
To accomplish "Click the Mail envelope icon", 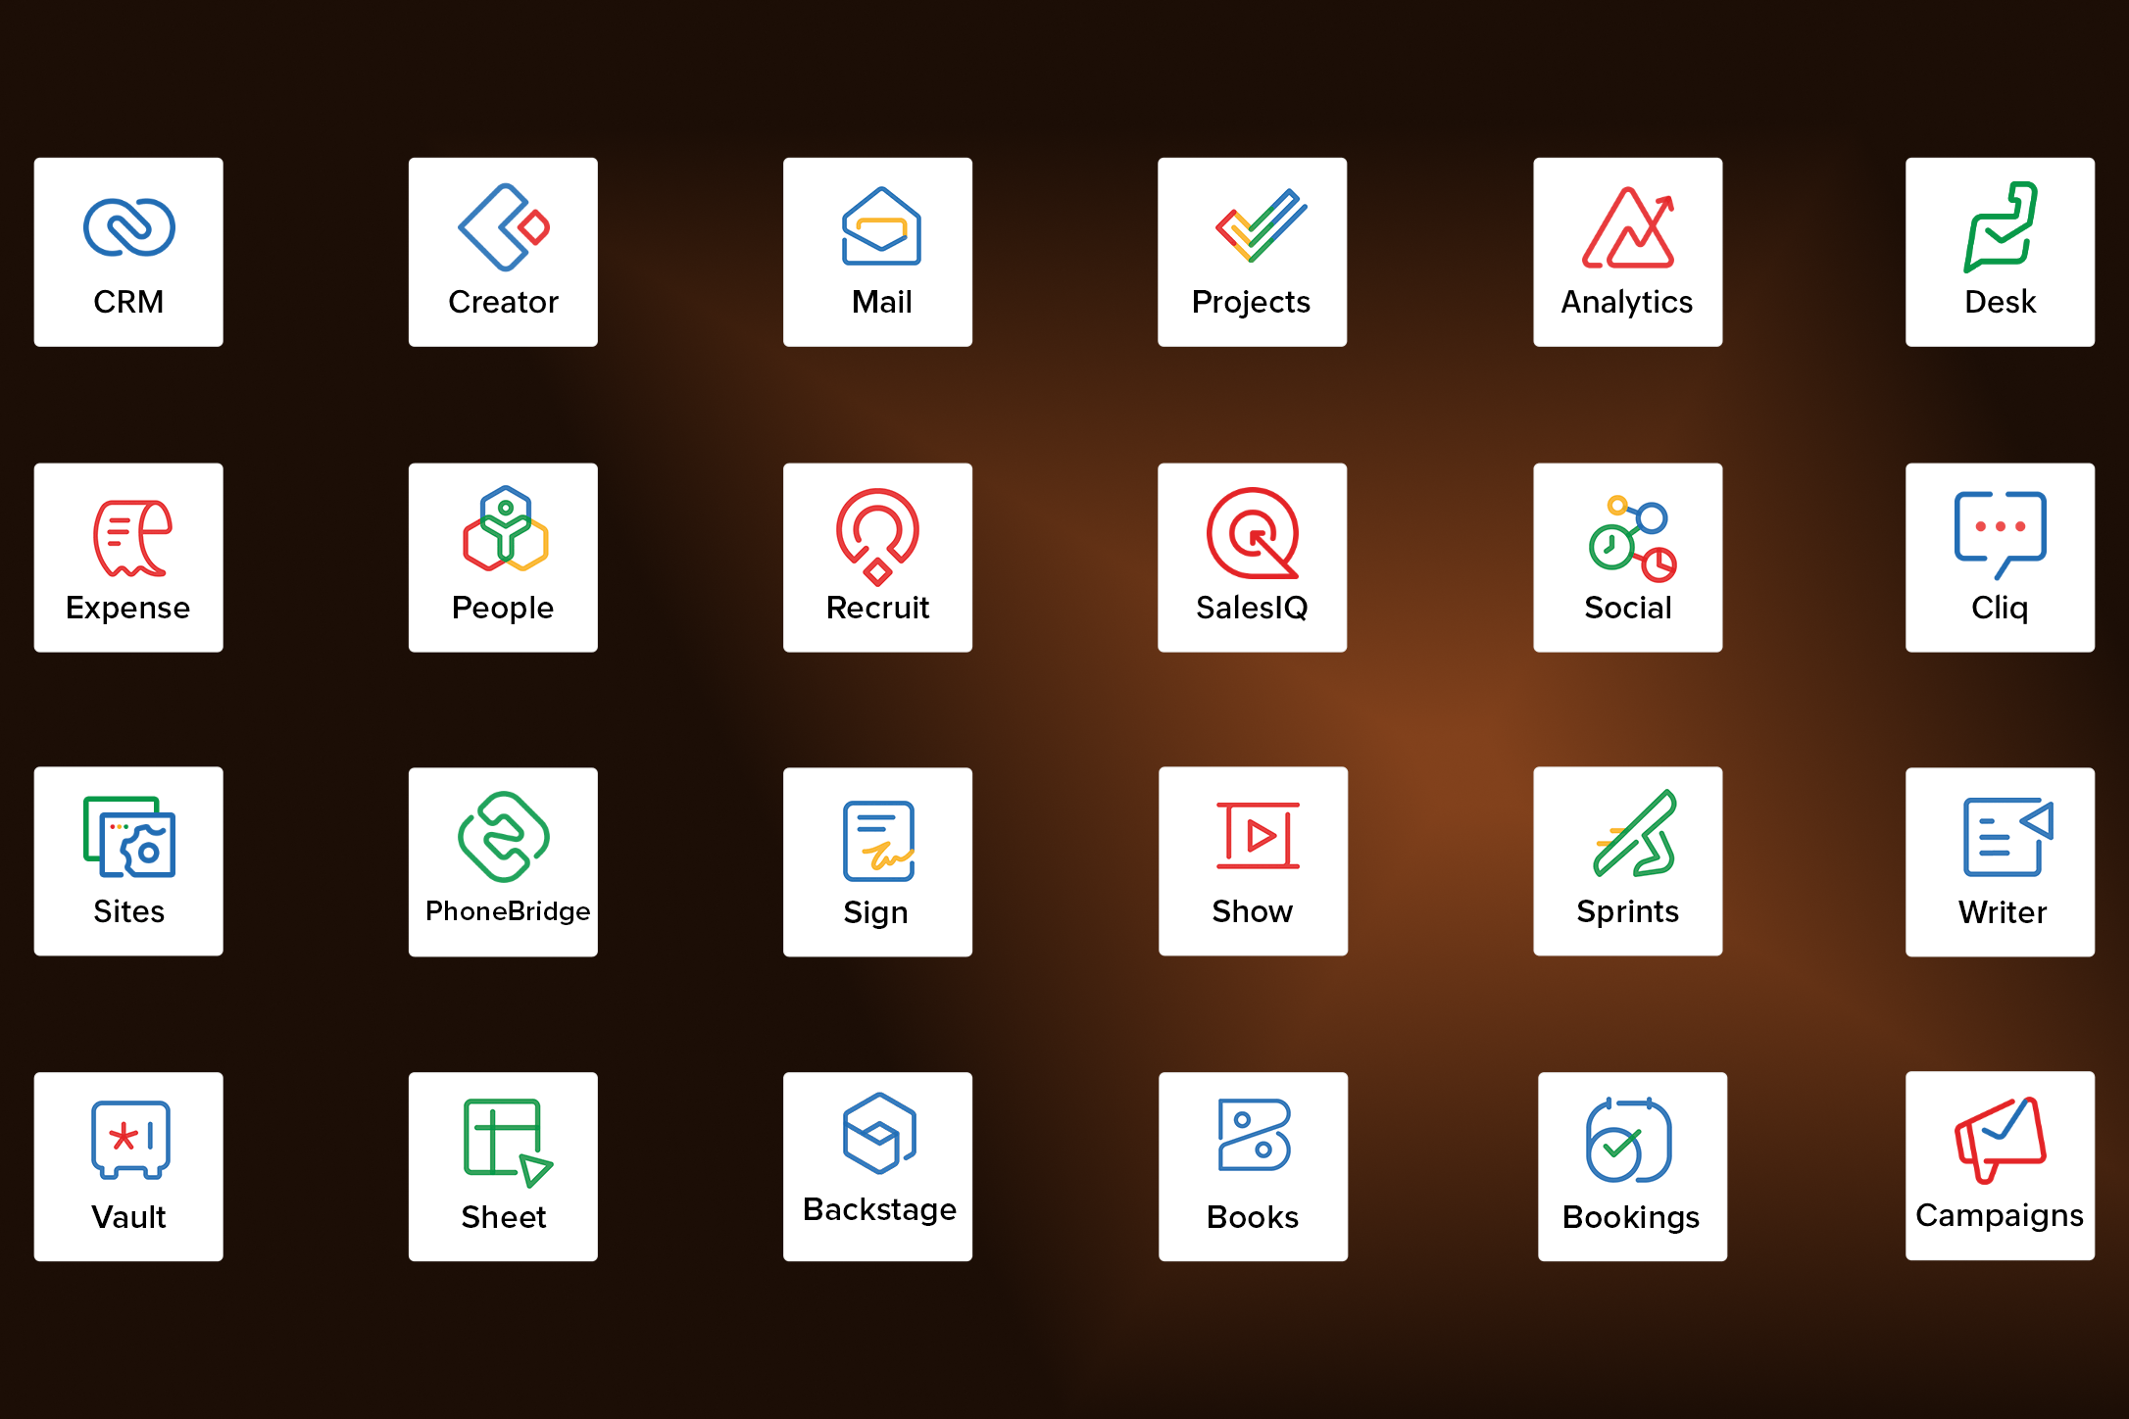I will (x=881, y=228).
